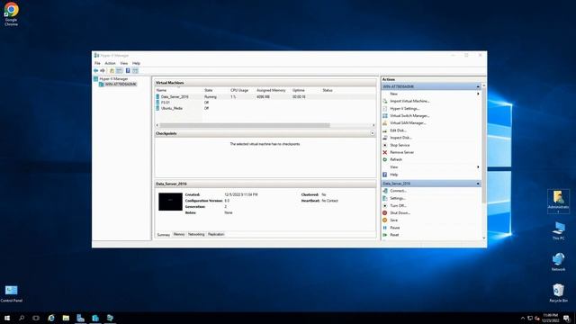576x324 pixels.
Task: Open the Windows Start menu
Action: (x=7, y=318)
